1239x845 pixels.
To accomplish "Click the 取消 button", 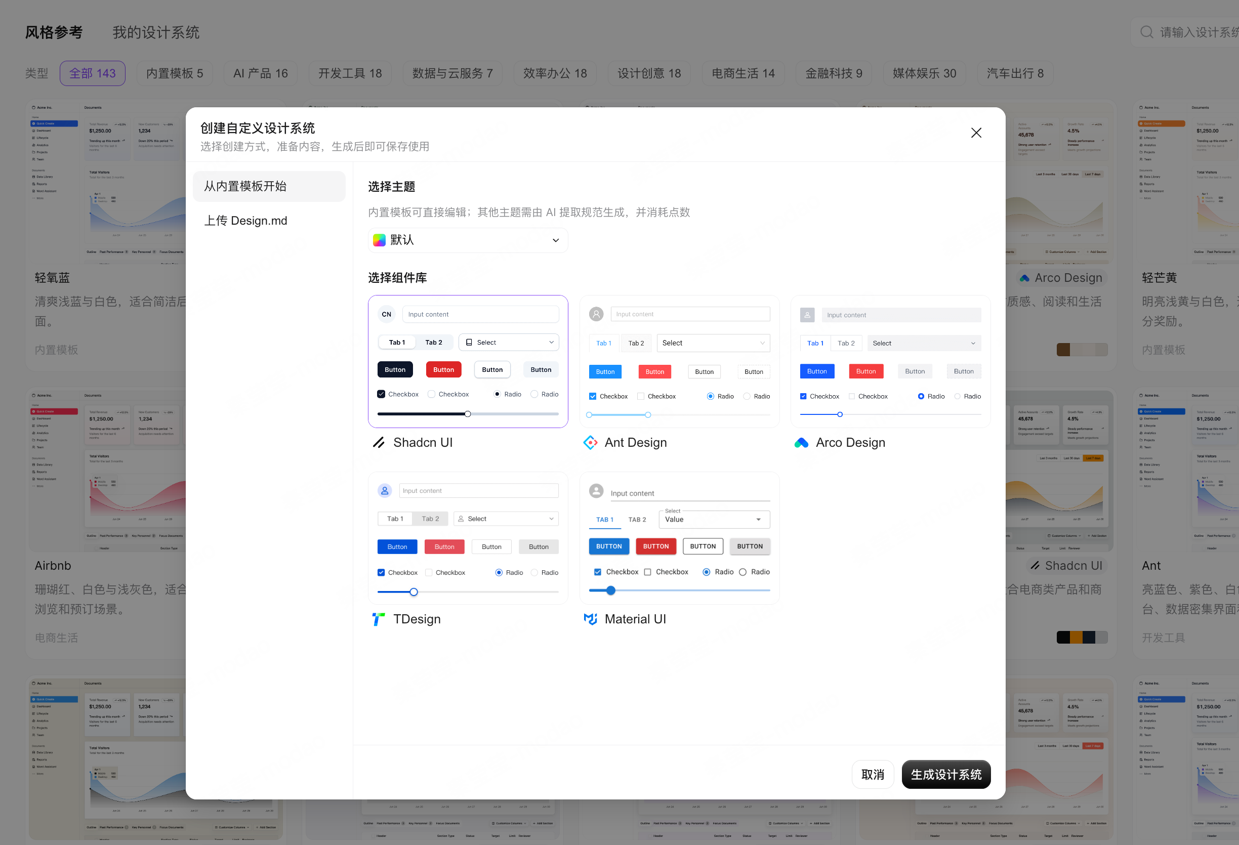I will 873,775.
